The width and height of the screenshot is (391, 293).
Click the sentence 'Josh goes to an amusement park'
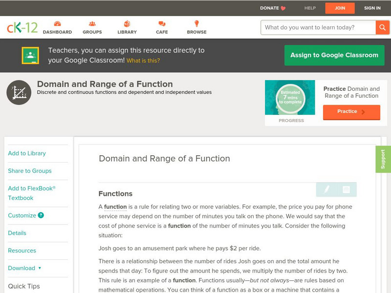[x=179, y=249]
